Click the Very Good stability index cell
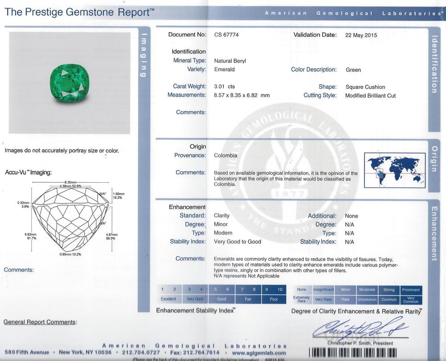 pos(195,299)
